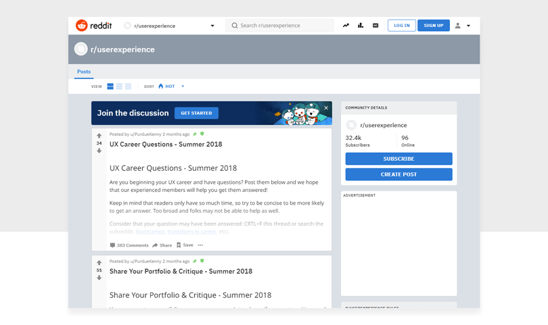
Task: Select the classic view layout icon
Action: click(x=119, y=86)
